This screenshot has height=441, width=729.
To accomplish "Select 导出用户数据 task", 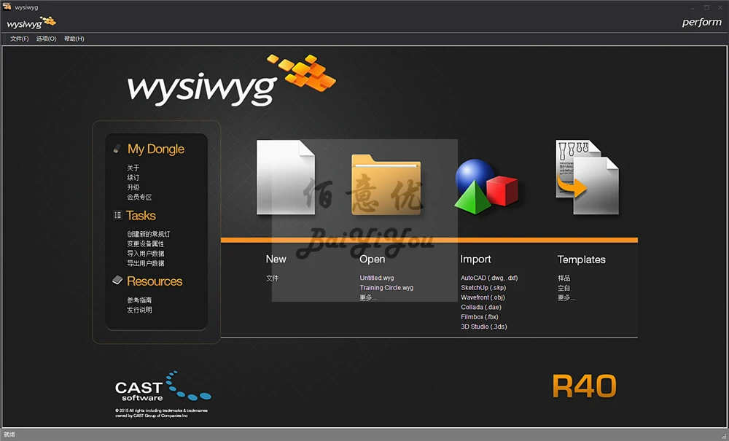I will [146, 263].
